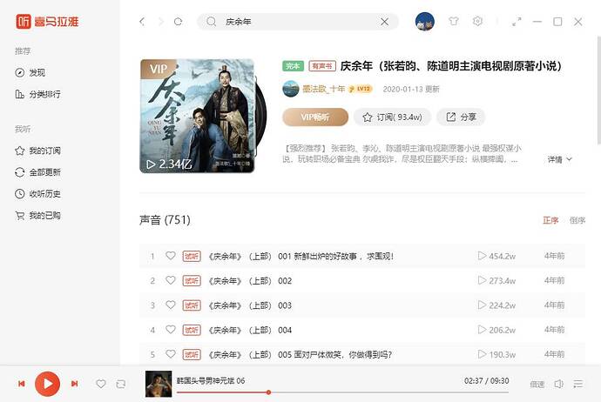Click the 庆余年 album cover
The width and height of the screenshot is (601, 402).
(197, 116)
